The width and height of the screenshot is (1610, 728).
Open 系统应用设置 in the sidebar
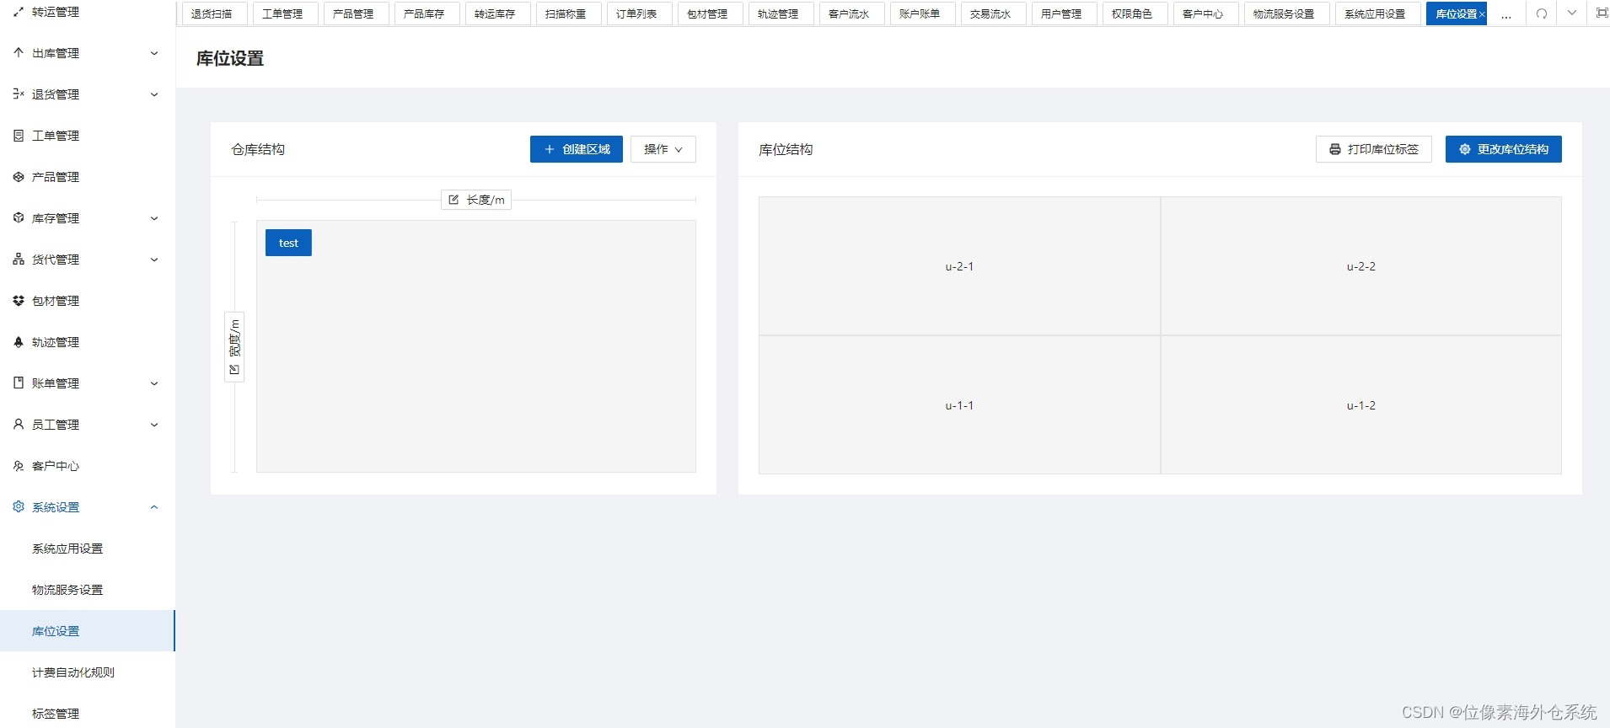(x=88, y=549)
